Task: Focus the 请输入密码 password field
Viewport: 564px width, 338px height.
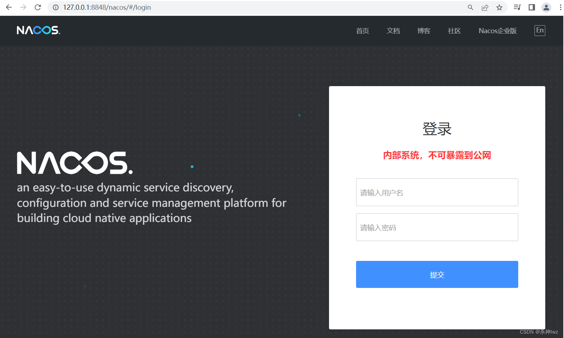Action: [x=437, y=227]
